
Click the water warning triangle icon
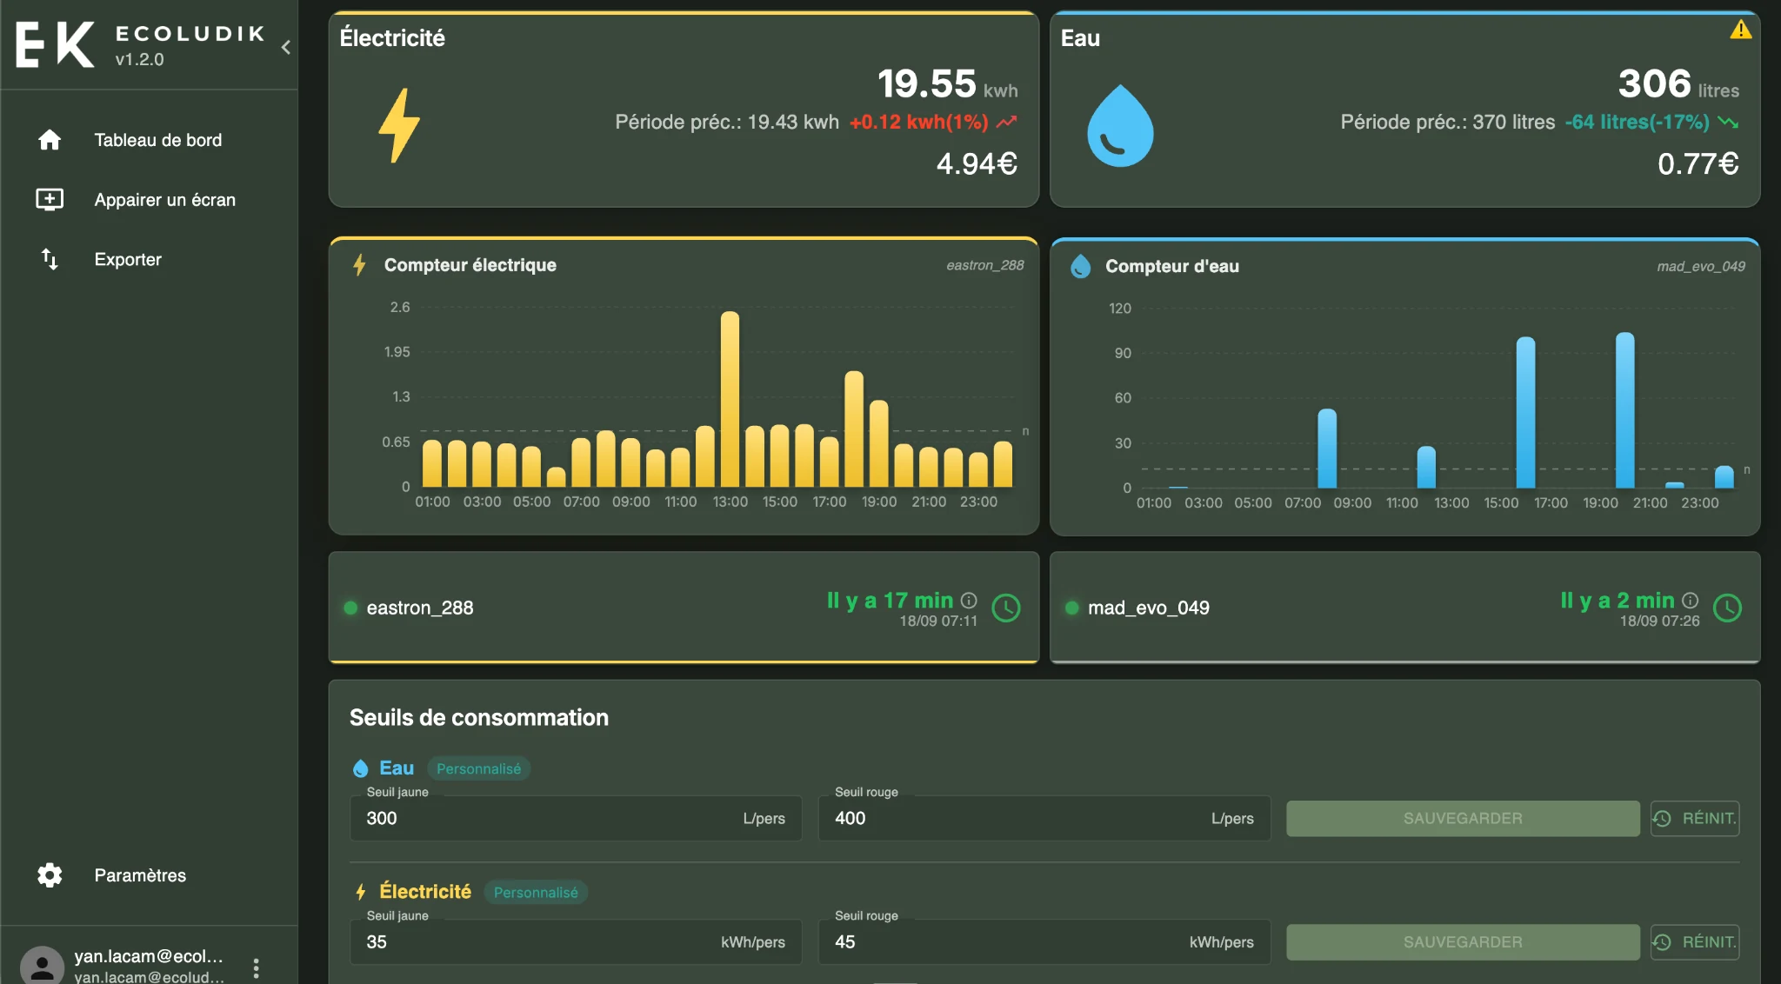click(x=1740, y=30)
